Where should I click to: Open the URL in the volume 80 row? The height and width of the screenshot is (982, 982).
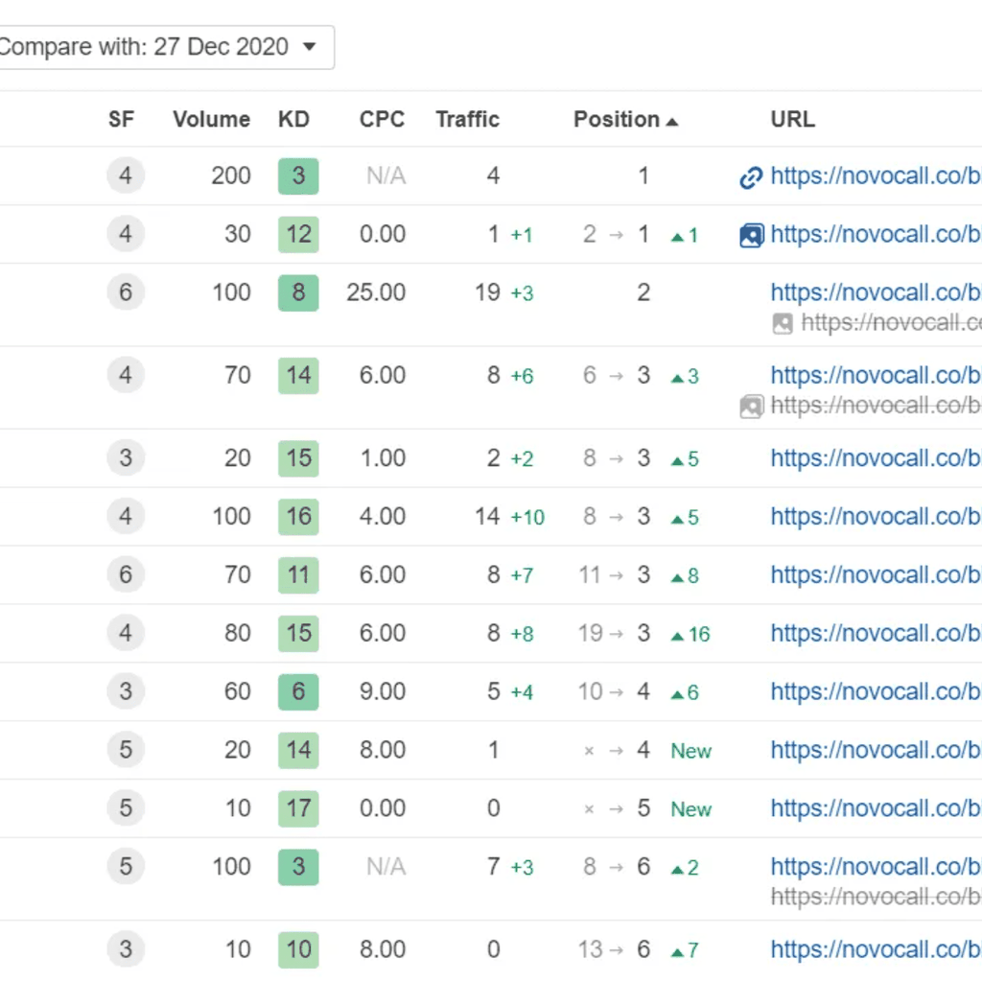(x=875, y=633)
